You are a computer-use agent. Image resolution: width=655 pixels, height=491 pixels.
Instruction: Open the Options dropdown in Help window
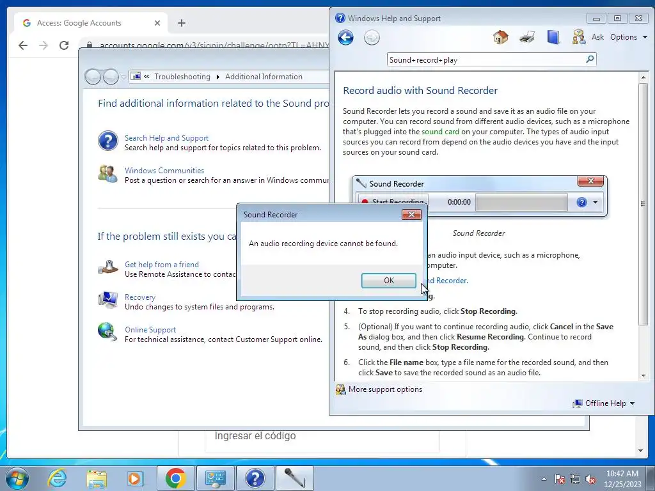(628, 37)
